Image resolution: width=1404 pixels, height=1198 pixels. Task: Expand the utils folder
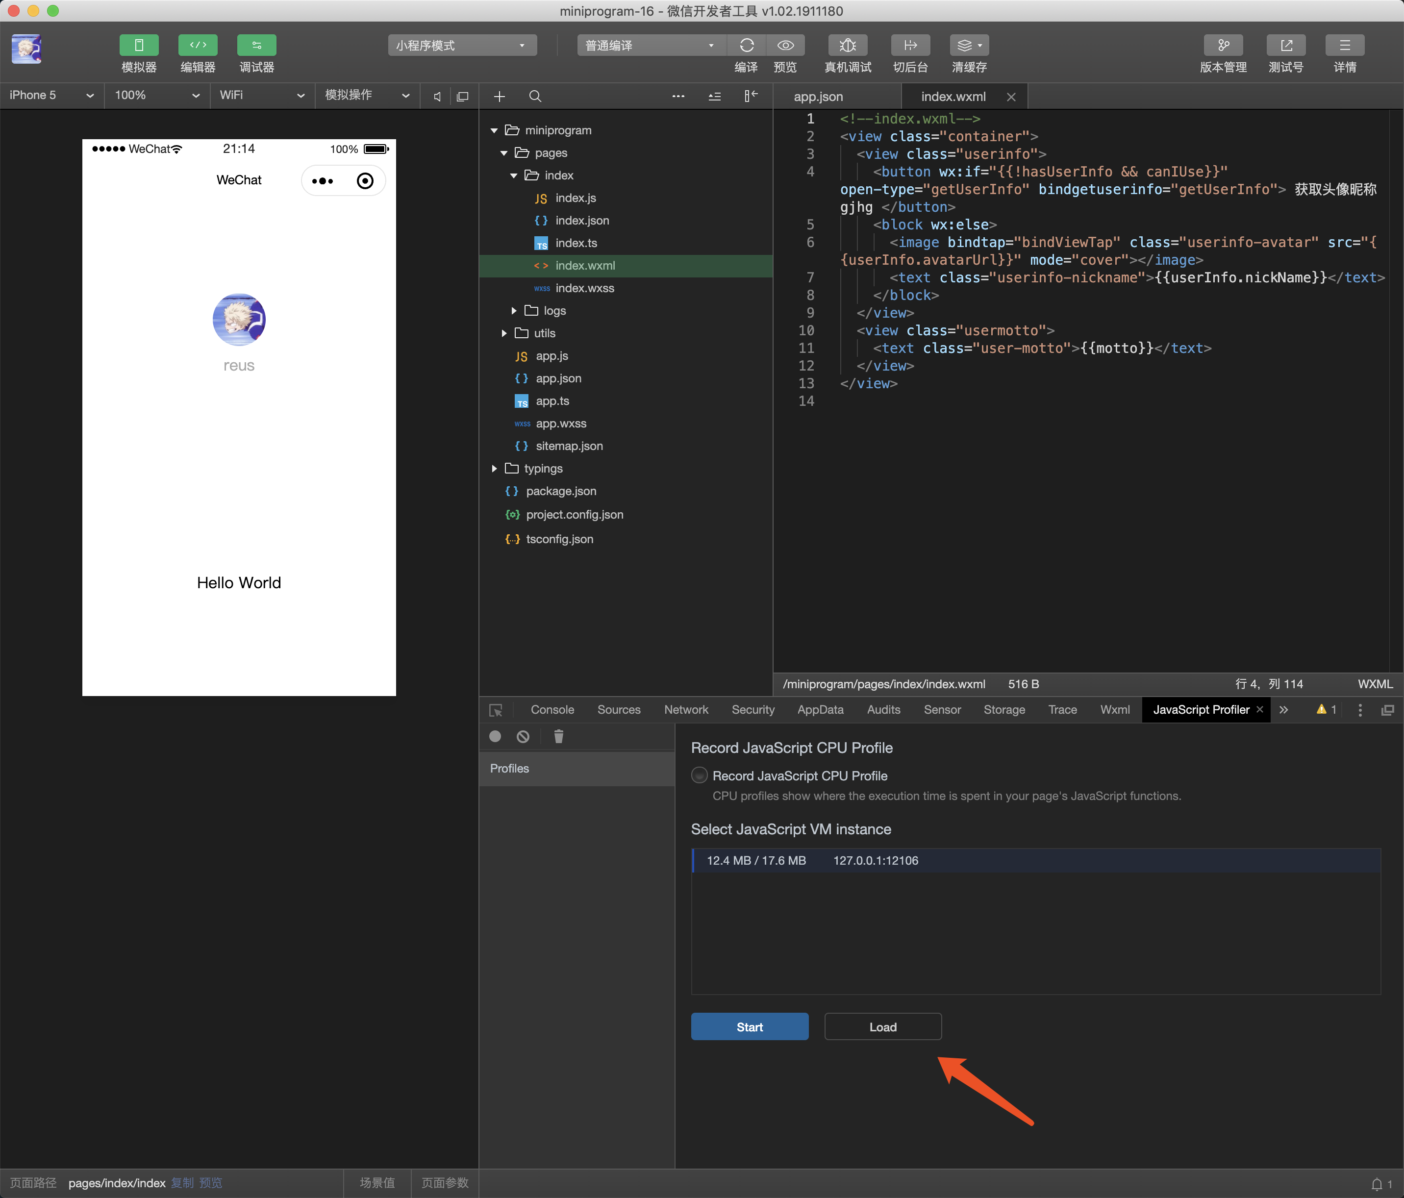pos(504,333)
